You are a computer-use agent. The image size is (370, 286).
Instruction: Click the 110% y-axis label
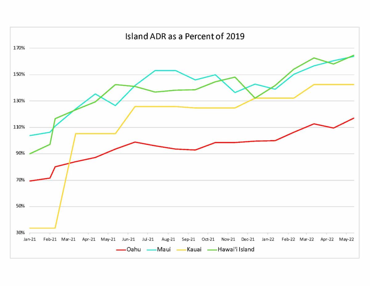click(x=19, y=127)
